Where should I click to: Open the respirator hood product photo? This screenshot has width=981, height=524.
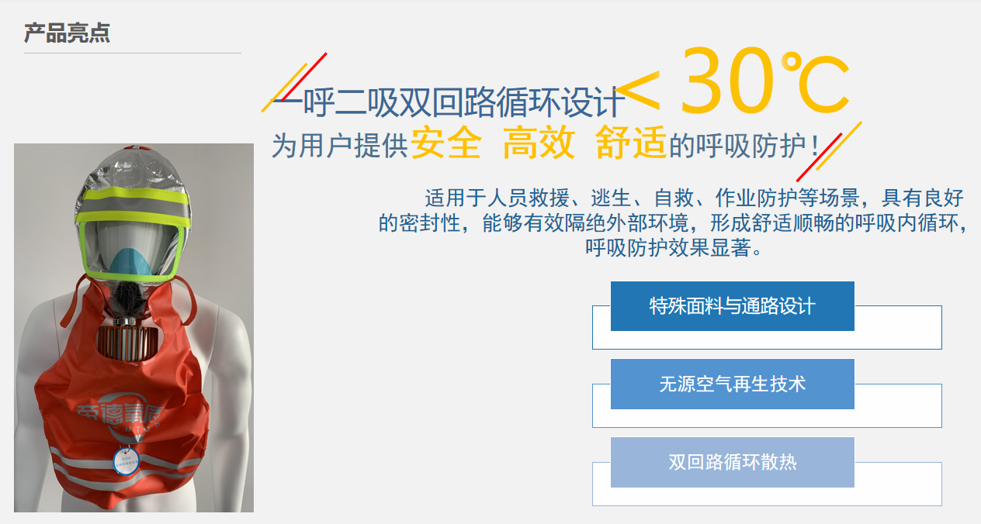point(133,328)
